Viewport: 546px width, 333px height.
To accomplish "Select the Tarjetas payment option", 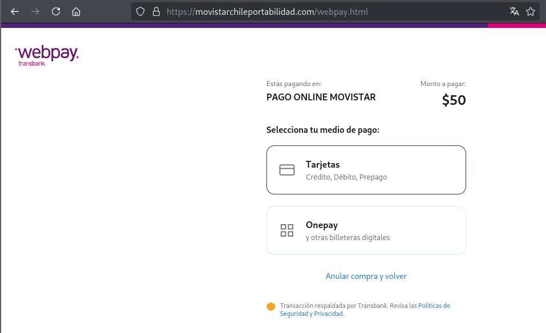I will point(366,170).
